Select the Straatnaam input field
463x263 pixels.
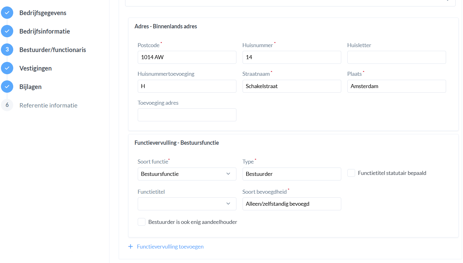tap(291, 86)
